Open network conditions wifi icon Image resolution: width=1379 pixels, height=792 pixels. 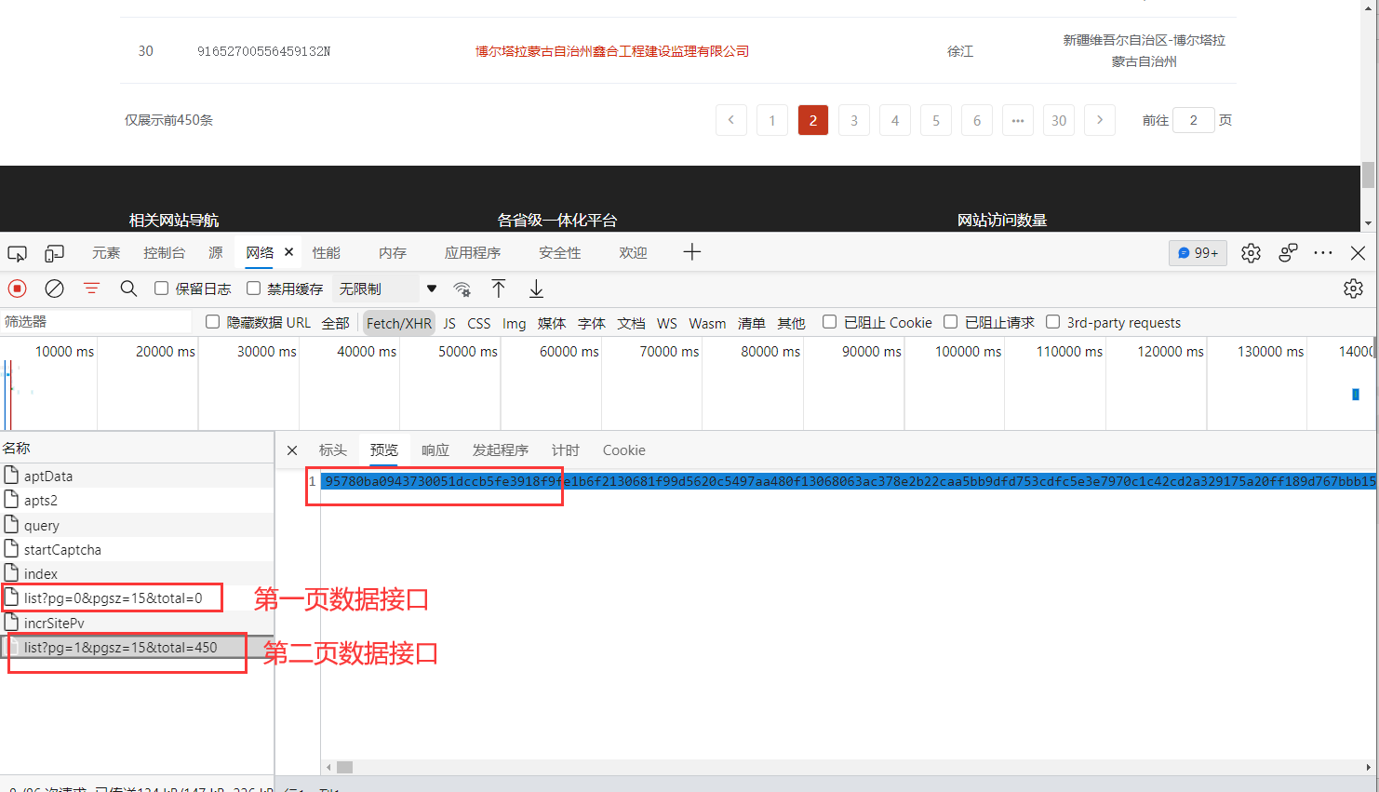pyautogui.click(x=462, y=289)
